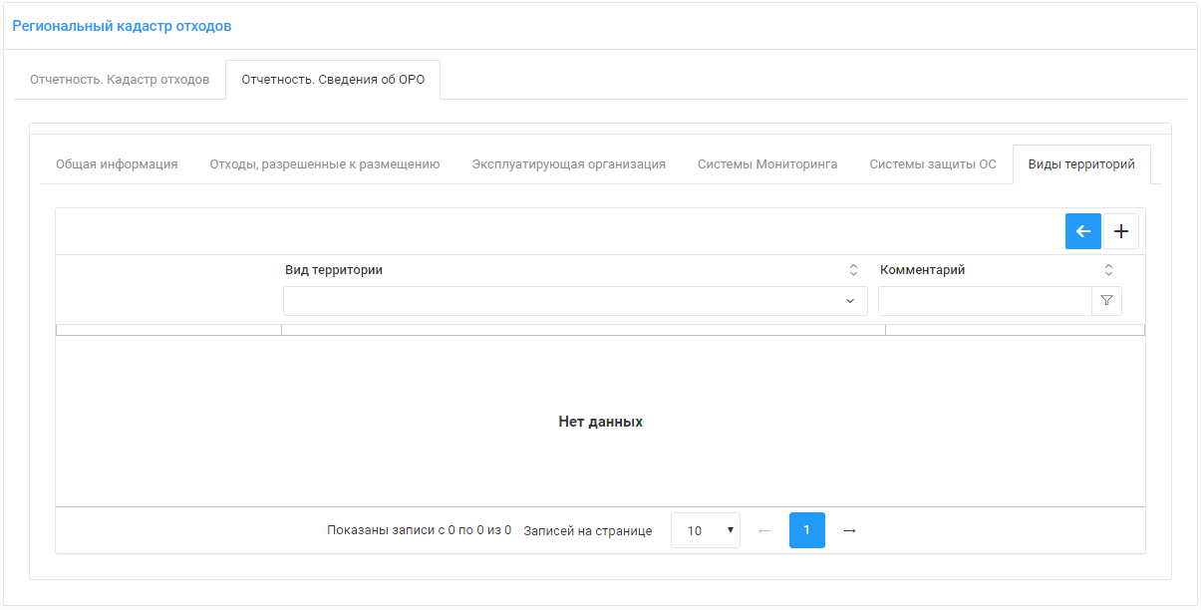This screenshot has width=1201, height=610.
Task: Open the records per page dropdown
Action: [706, 530]
